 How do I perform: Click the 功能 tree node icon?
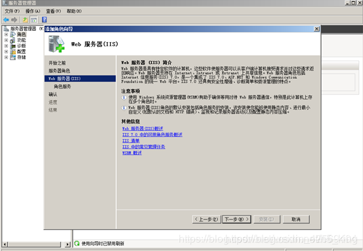click(x=12, y=40)
